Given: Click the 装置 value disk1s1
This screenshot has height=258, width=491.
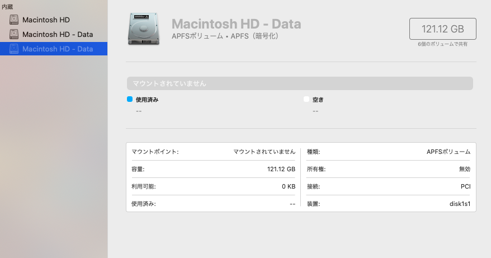Looking at the screenshot, I should coord(459,204).
